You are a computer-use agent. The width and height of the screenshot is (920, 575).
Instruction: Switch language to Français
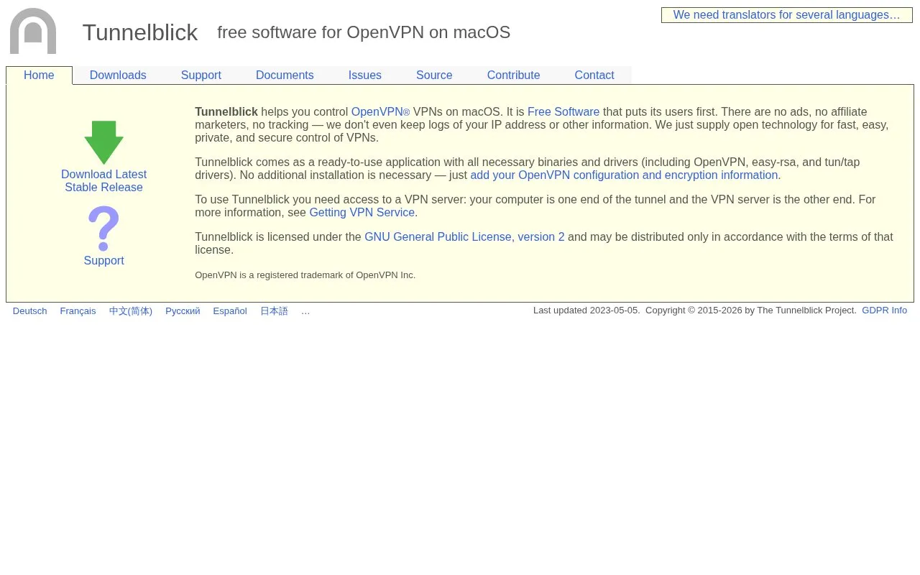tap(78, 311)
